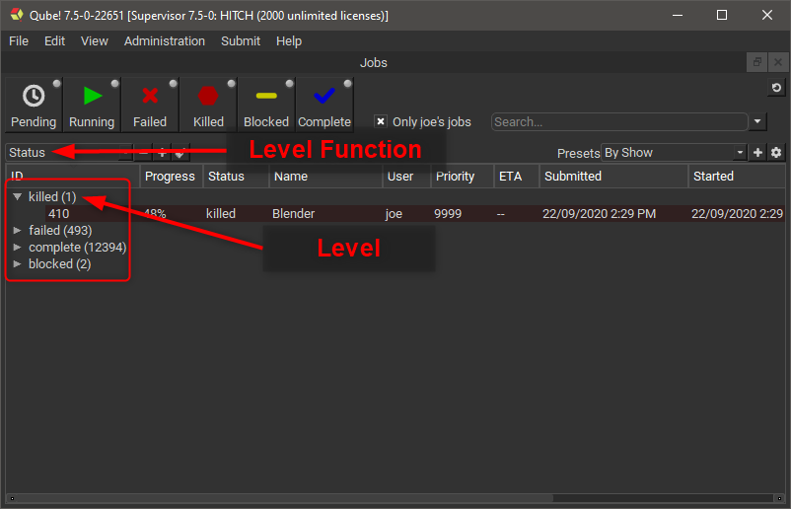Uncheck Only joe's jobs checkbox
The width and height of the screenshot is (791, 509).
[x=381, y=122]
